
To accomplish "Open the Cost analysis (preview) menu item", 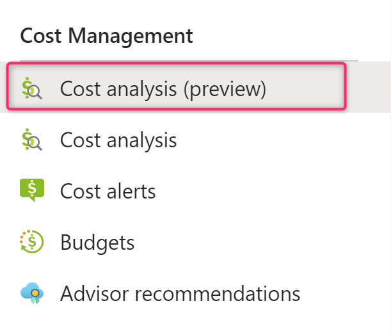I will pyautogui.click(x=163, y=89).
